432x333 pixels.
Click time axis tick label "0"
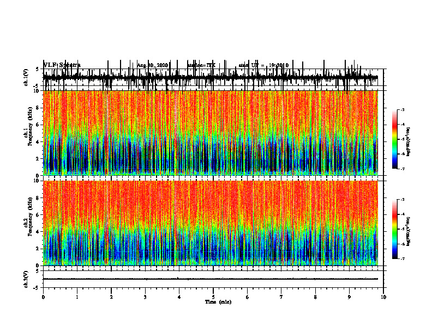pos(43,297)
